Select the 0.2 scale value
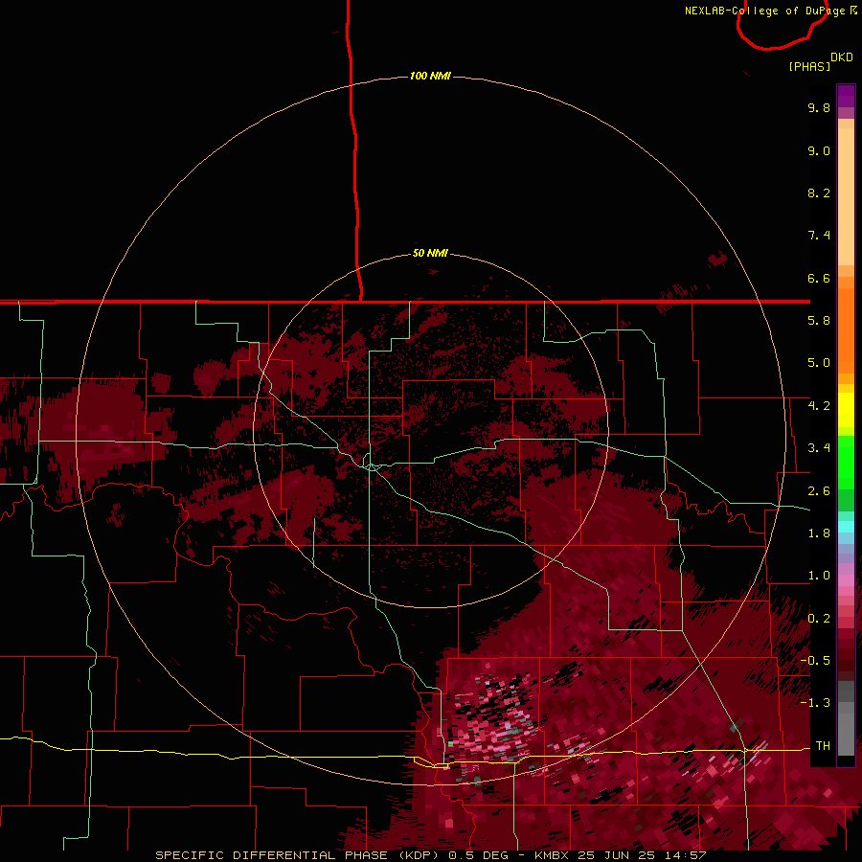The height and width of the screenshot is (862, 862). coord(819,619)
